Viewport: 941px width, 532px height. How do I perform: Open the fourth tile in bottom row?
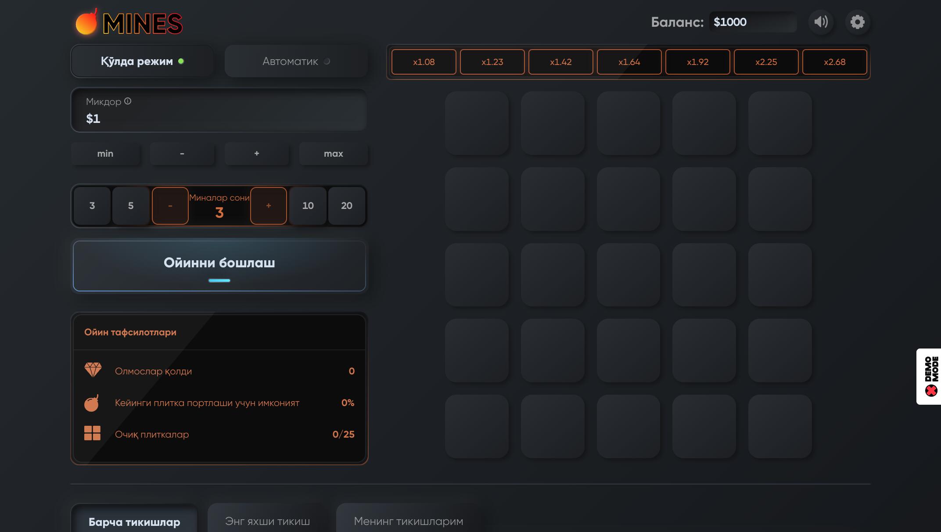coord(704,426)
